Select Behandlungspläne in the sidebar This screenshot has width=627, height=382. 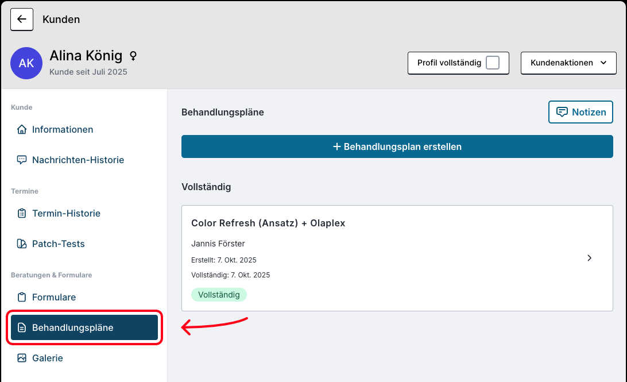[84, 328]
